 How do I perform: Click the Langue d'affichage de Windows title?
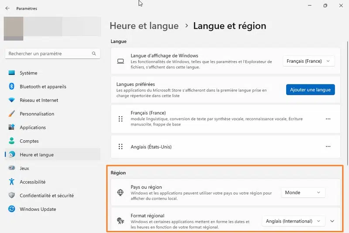pos(164,56)
